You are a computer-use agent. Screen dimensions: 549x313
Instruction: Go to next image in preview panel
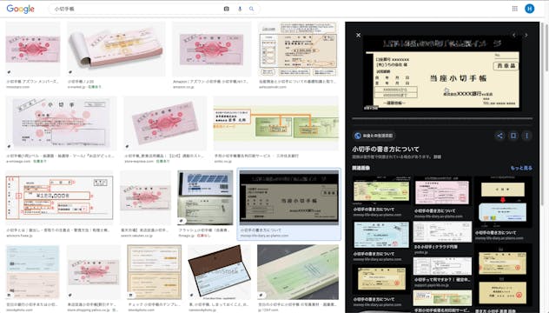pyautogui.click(x=526, y=35)
